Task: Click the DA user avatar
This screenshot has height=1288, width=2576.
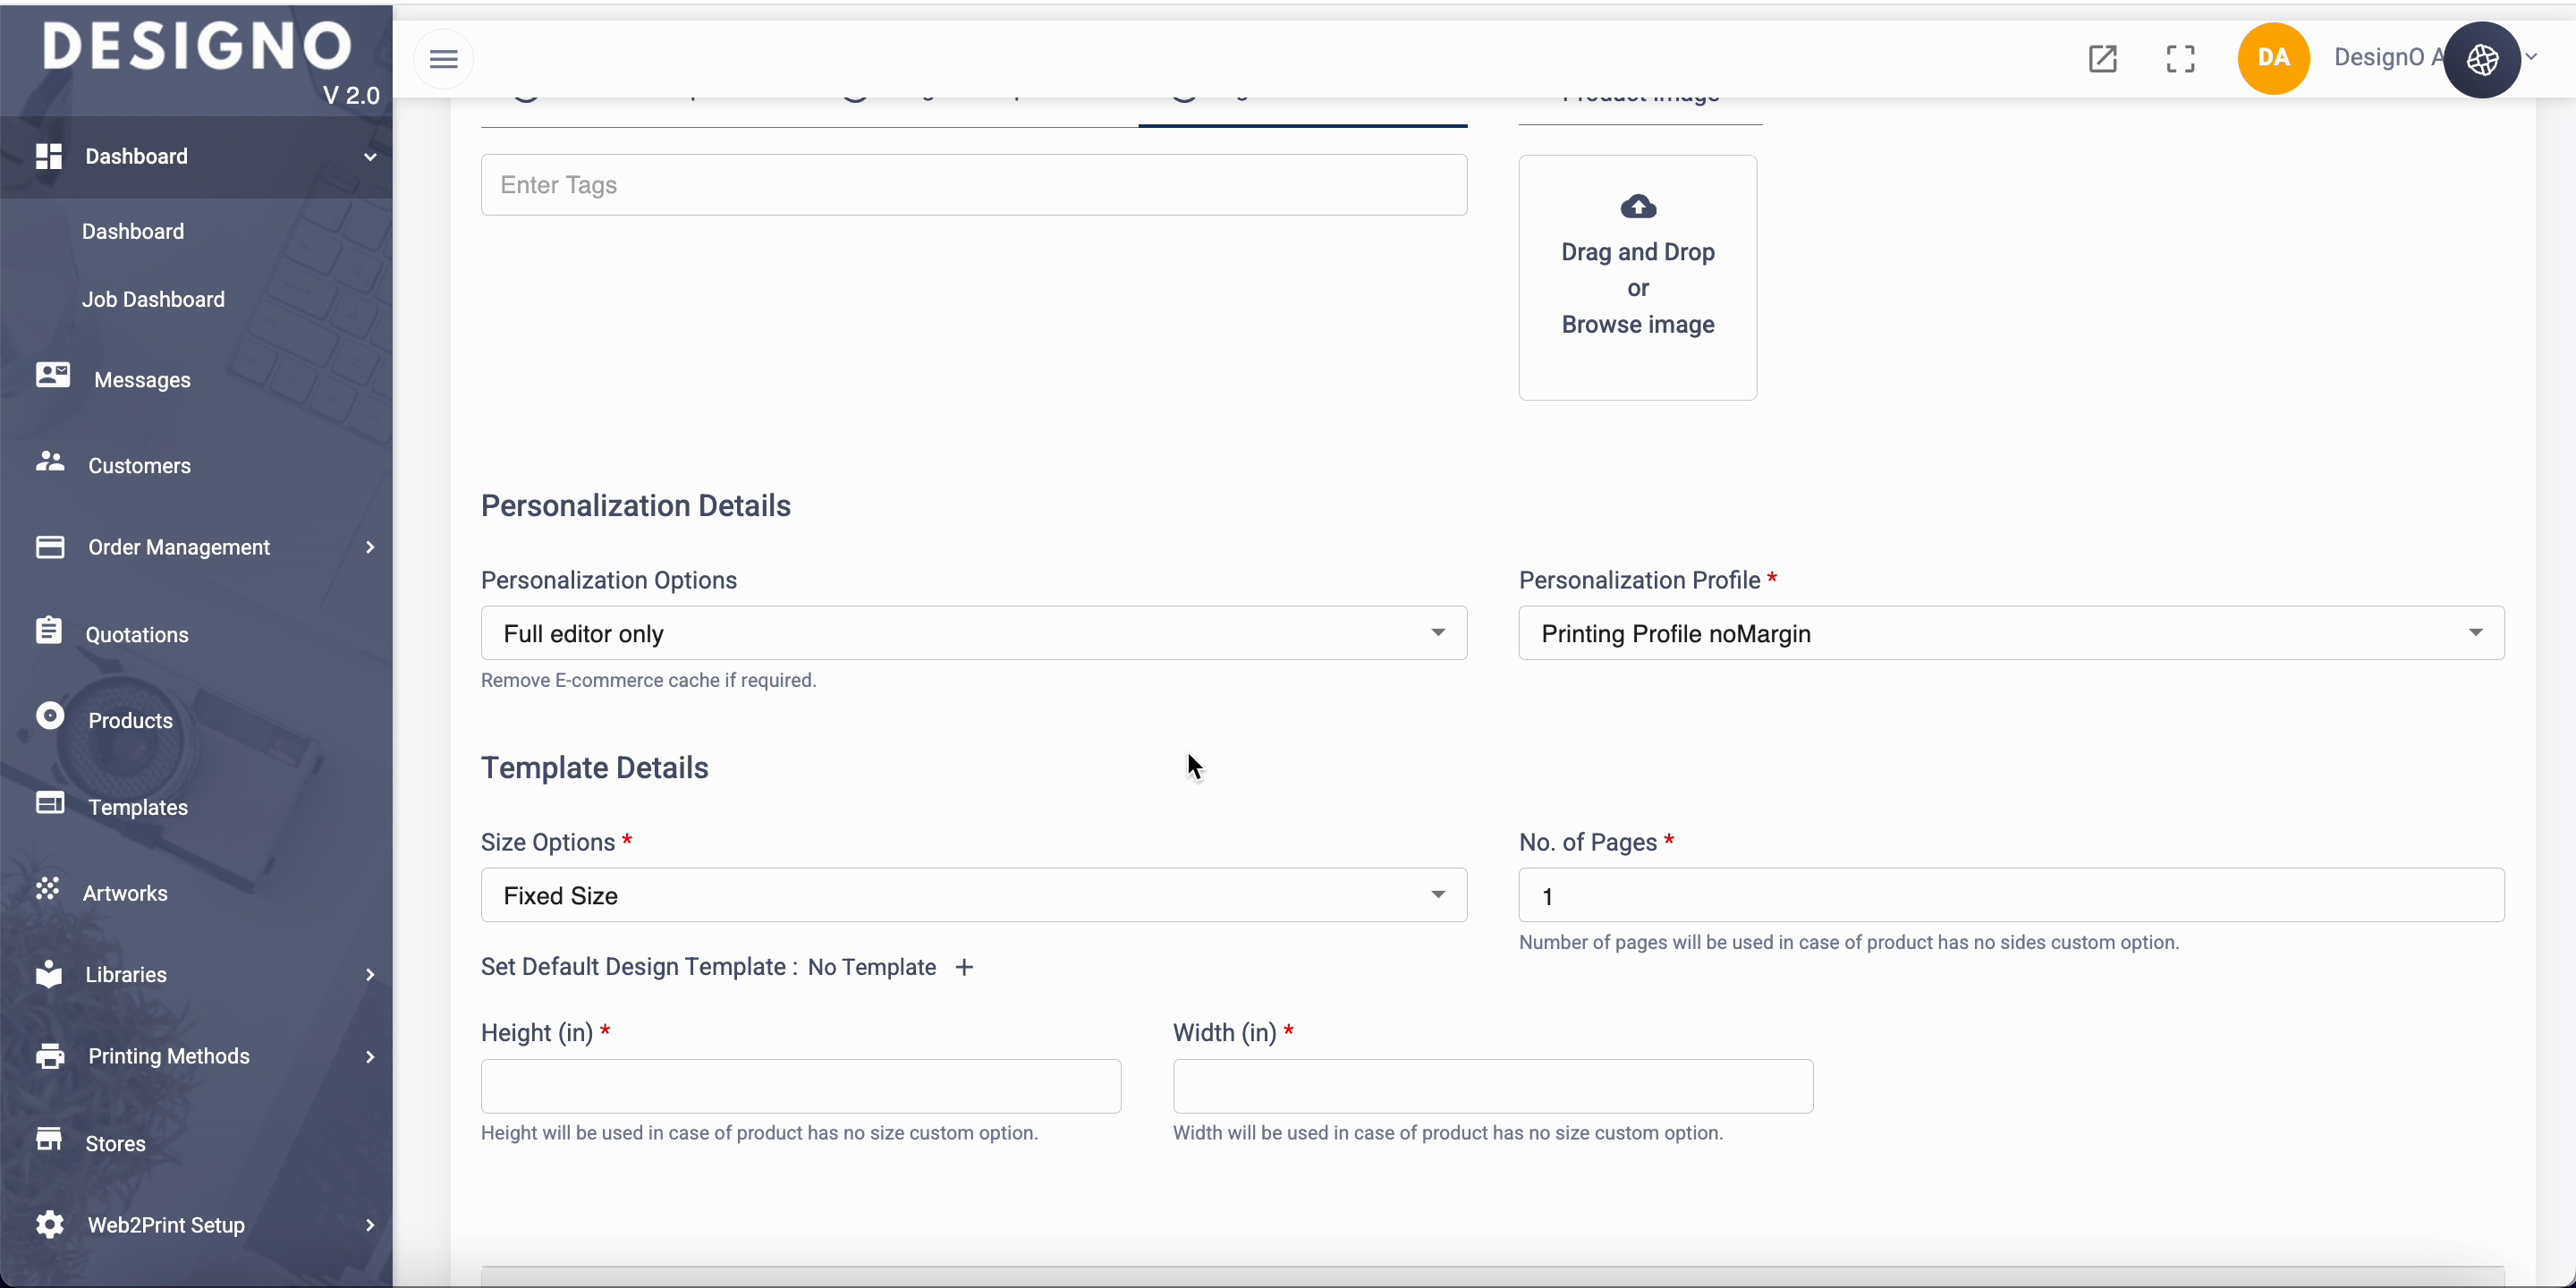Action: [x=2273, y=59]
